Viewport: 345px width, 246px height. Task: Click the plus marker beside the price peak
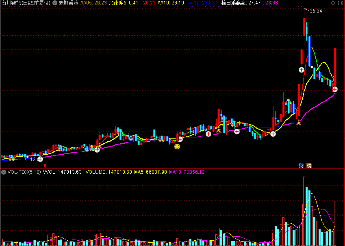pyautogui.click(x=302, y=70)
